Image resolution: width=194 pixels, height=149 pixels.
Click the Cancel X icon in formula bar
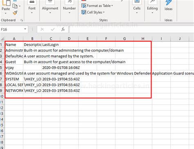42,29
